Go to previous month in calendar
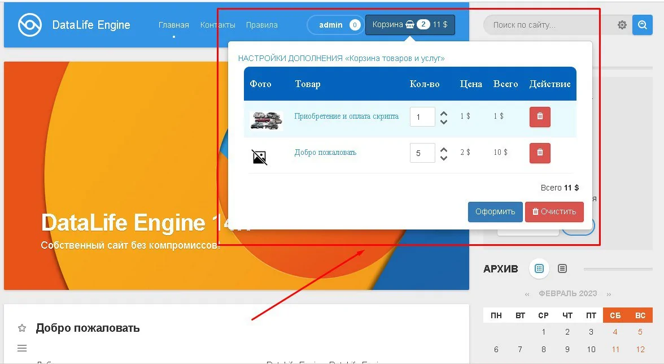 pyautogui.click(x=527, y=294)
